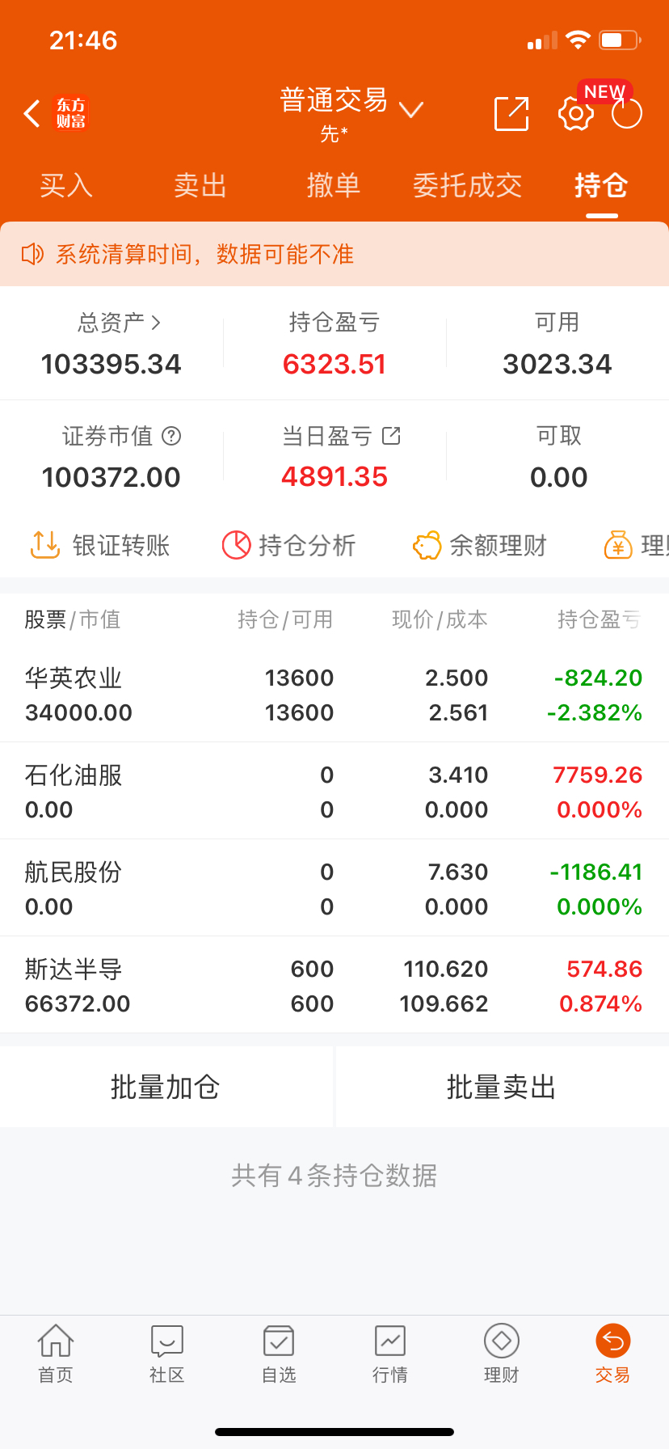Switch to the 买入 tab
The image size is (669, 1449).
click(66, 186)
